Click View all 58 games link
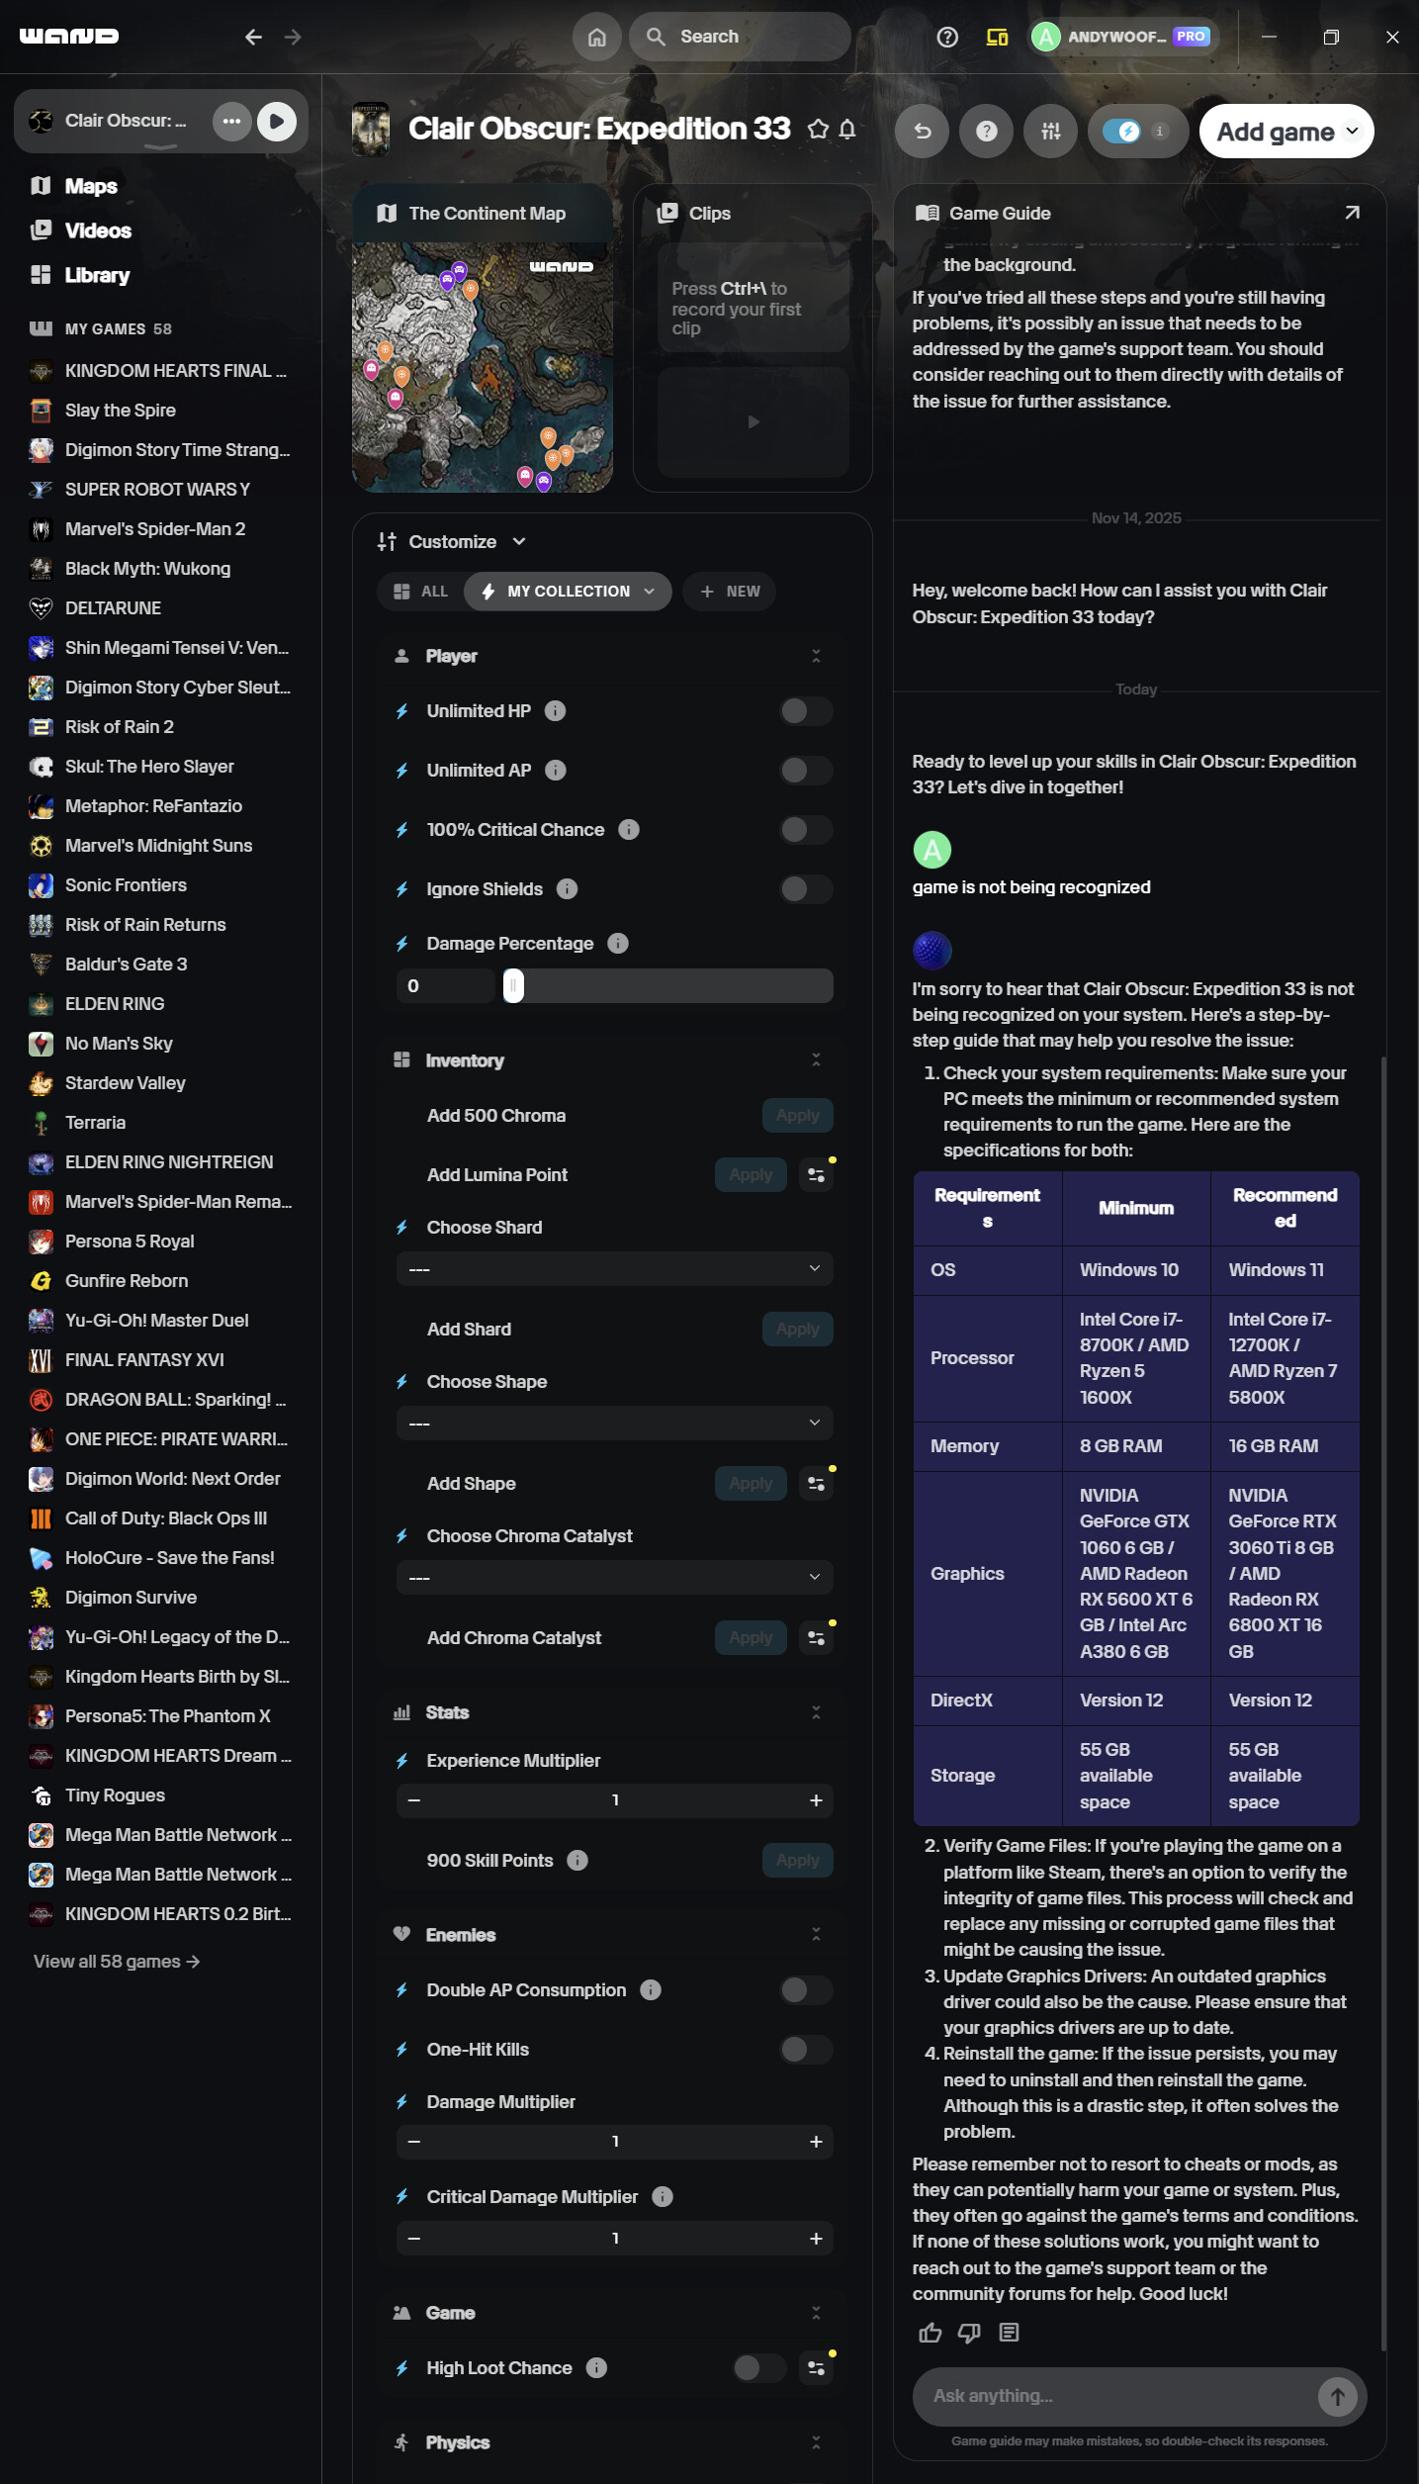The width and height of the screenshot is (1419, 2484). pyautogui.click(x=117, y=1962)
